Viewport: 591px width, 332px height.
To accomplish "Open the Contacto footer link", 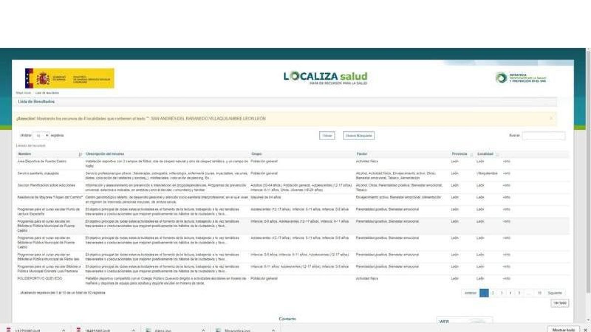I will click(288, 319).
